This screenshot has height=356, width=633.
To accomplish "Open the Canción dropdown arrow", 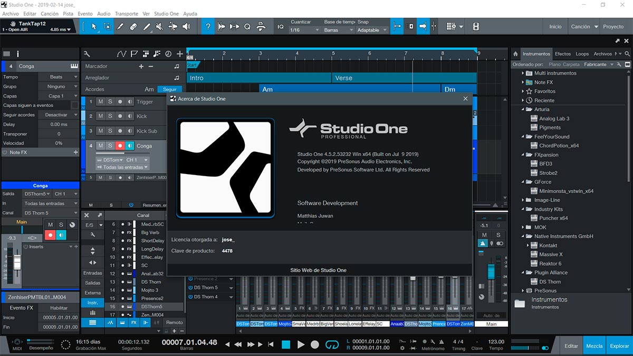I will (x=596, y=26).
